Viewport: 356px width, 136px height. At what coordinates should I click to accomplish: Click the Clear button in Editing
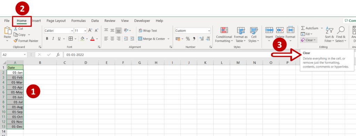308,40
